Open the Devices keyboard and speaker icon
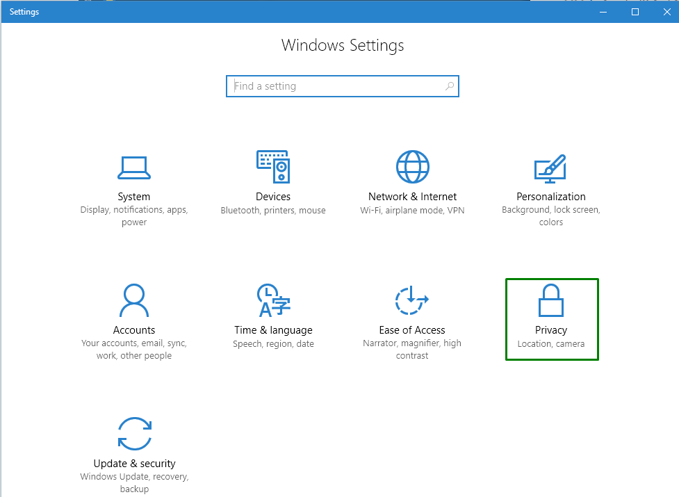 click(x=273, y=167)
